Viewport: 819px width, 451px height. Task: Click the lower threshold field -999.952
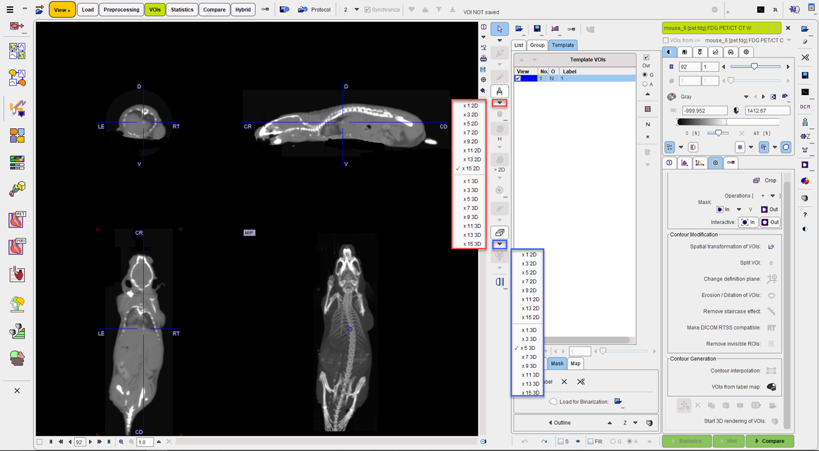[705, 111]
